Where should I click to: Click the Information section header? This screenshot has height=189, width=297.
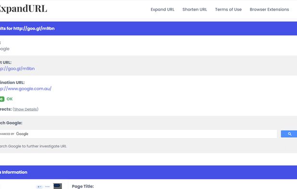(x=148, y=172)
